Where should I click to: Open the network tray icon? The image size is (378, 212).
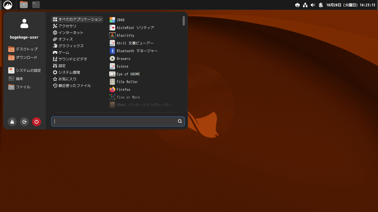pos(305,5)
